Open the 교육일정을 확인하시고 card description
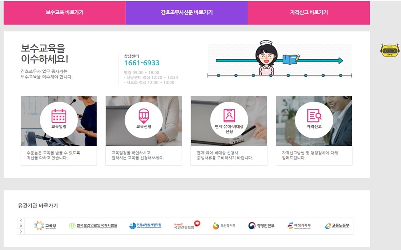Image resolution: width=401 pixels, height=250 pixels. (137, 155)
